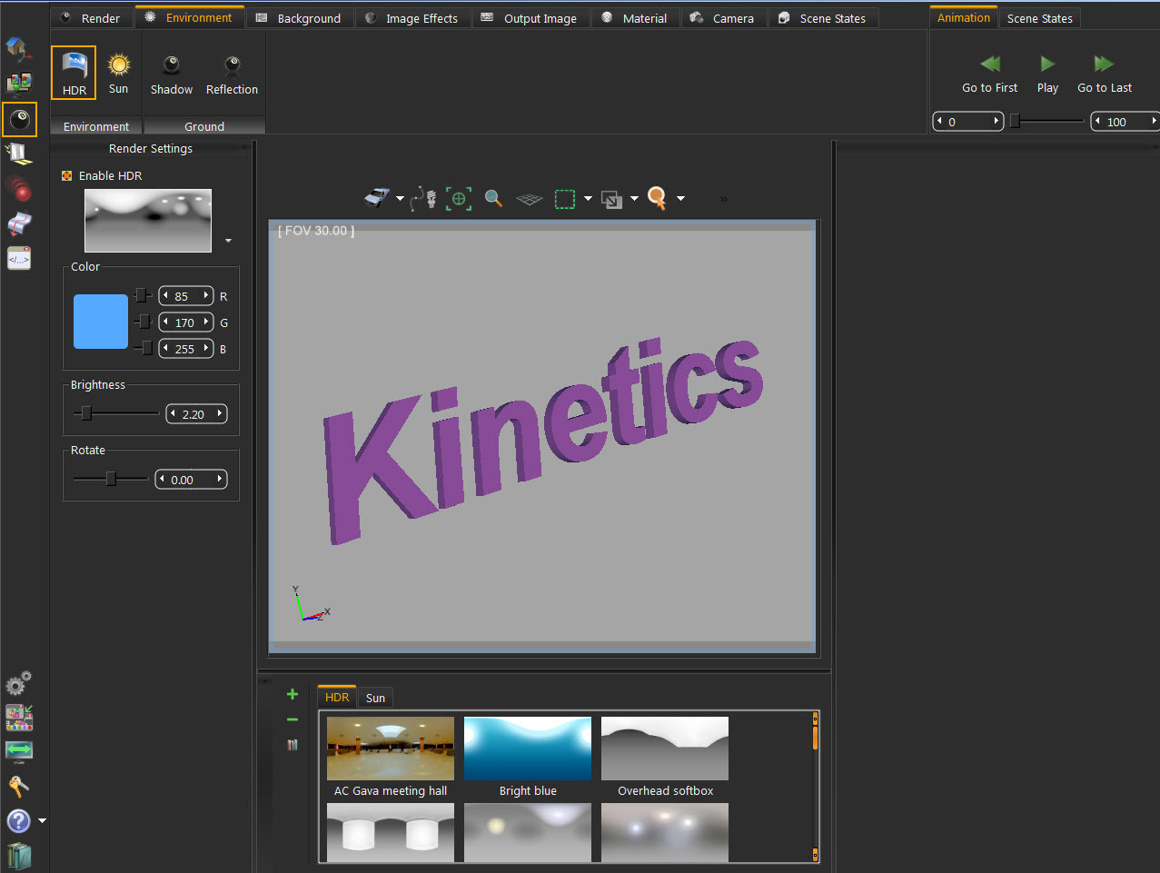Click the current HDR preview image
1160x873 pixels.
[x=148, y=221]
